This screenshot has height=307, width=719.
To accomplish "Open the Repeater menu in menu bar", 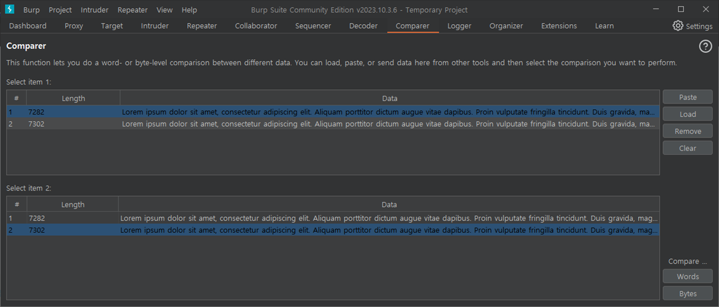I will (133, 10).
